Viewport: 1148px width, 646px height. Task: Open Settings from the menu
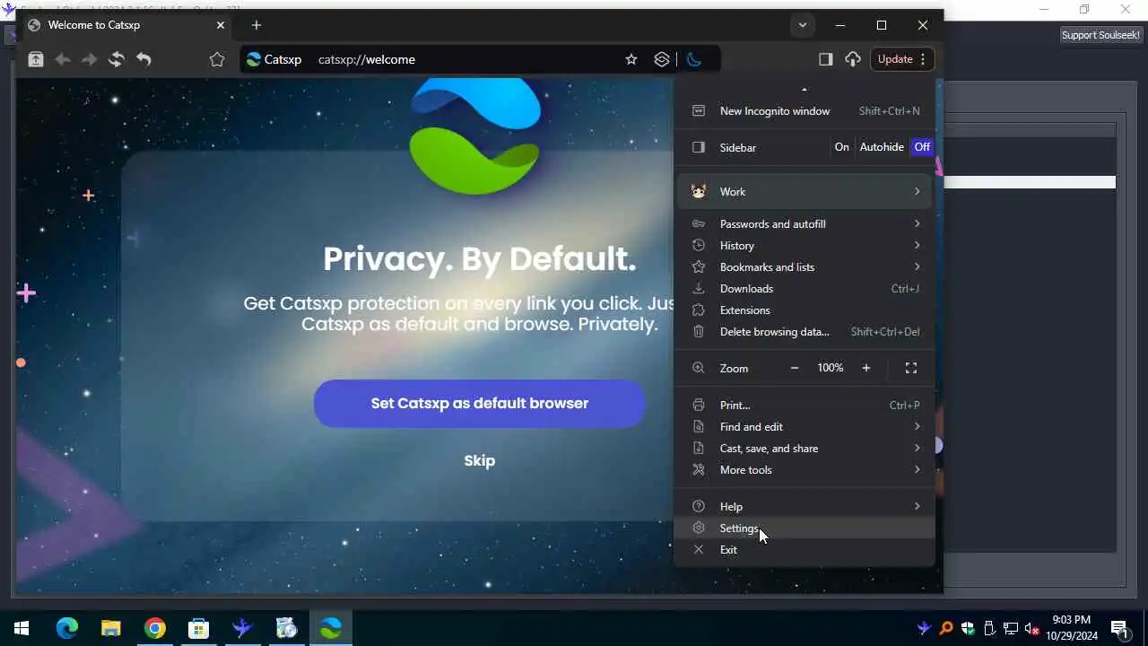point(804,528)
